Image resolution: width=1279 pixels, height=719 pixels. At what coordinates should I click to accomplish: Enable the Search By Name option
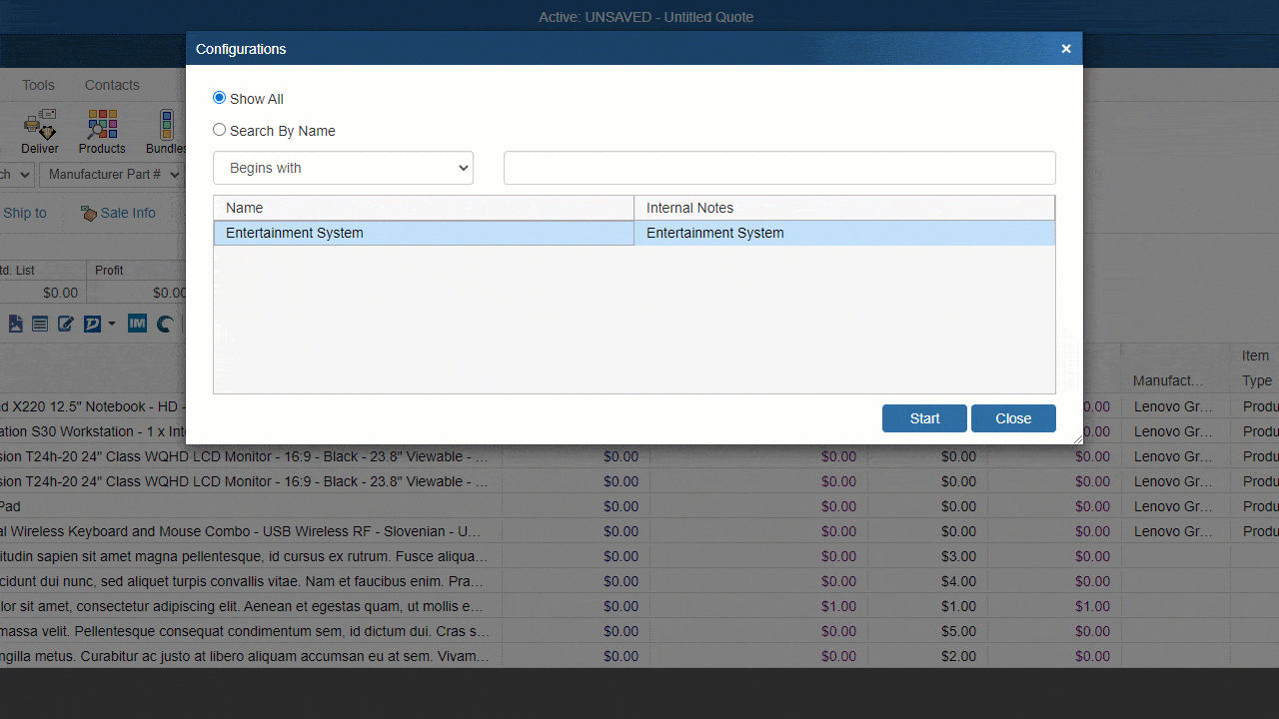[x=219, y=130]
